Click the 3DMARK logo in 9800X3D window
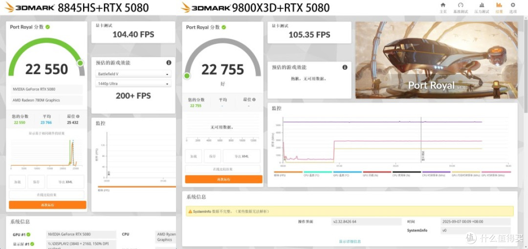The image size is (528, 249). [206, 7]
